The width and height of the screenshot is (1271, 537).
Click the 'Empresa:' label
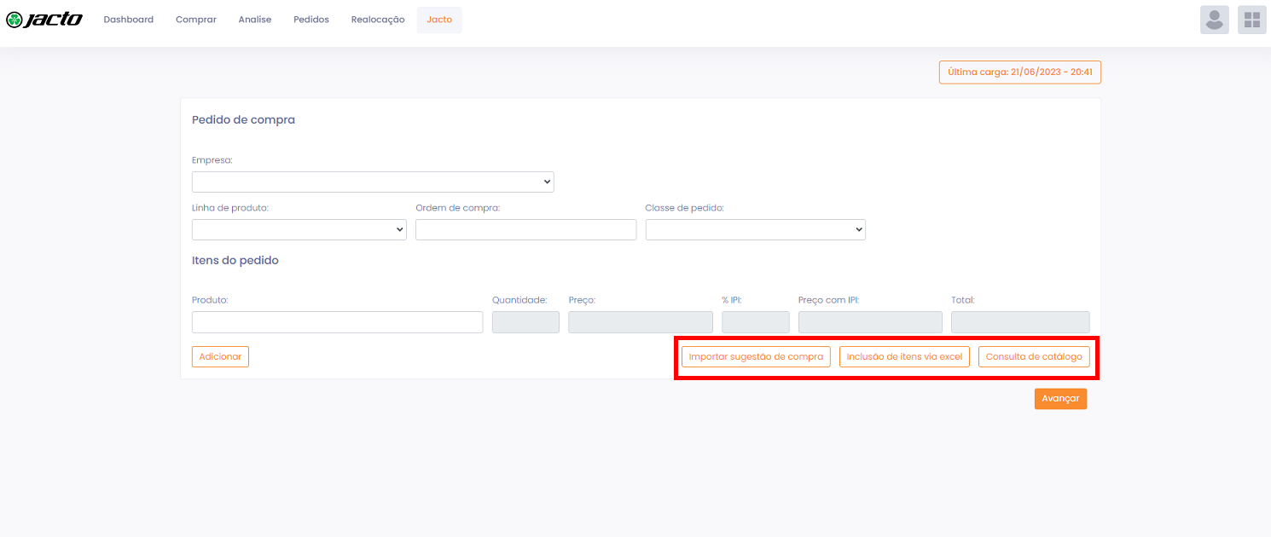click(x=212, y=160)
